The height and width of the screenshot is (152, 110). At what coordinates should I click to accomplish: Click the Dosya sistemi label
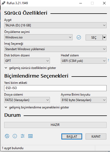(x=14, y=95)
